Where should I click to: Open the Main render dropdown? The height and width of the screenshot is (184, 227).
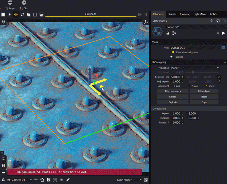click(129, 180)
